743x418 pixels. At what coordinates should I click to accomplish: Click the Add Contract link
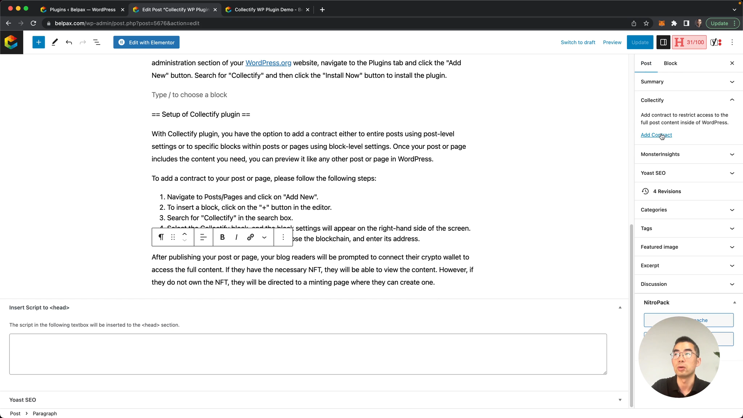pos(656,135)
